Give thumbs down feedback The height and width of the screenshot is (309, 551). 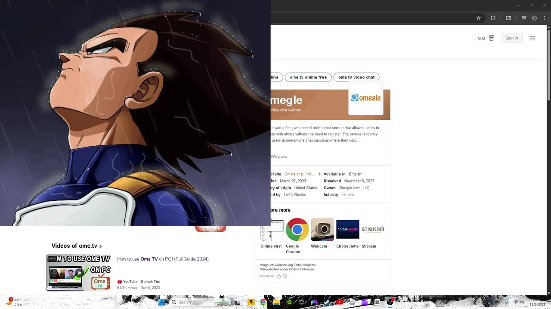click(285, 276)
